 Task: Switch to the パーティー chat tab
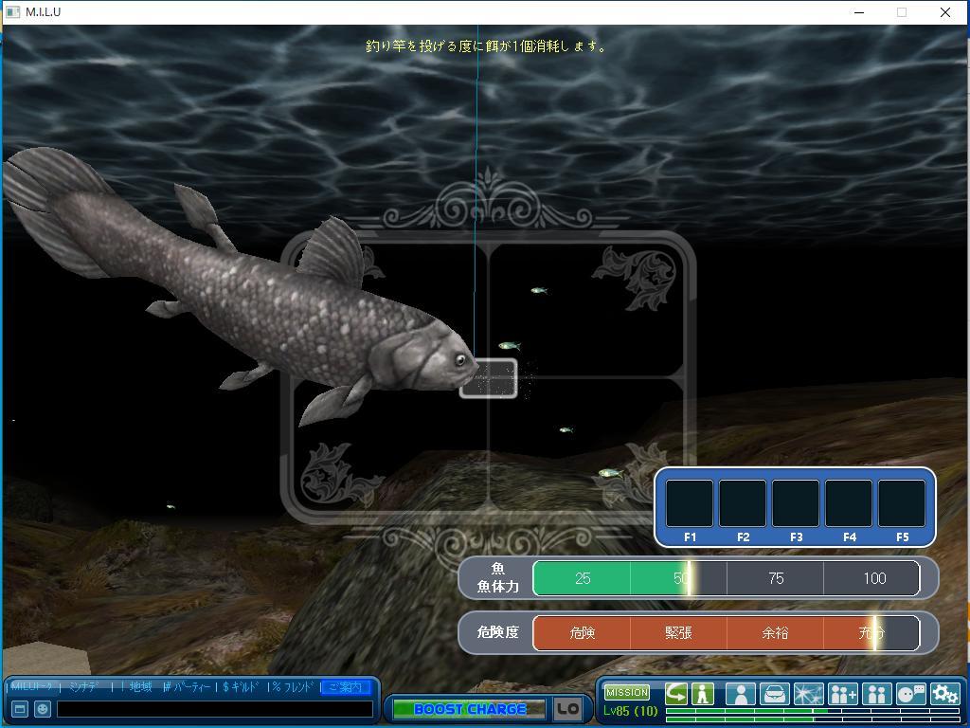coord(189,687)
